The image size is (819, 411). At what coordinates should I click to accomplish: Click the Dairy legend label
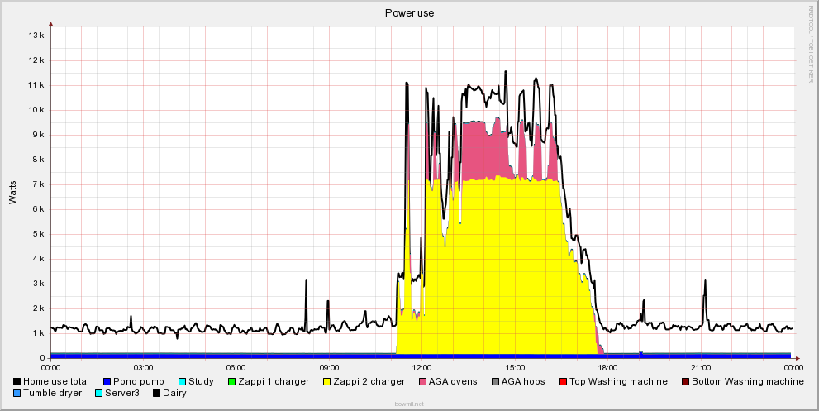point(174,394)
